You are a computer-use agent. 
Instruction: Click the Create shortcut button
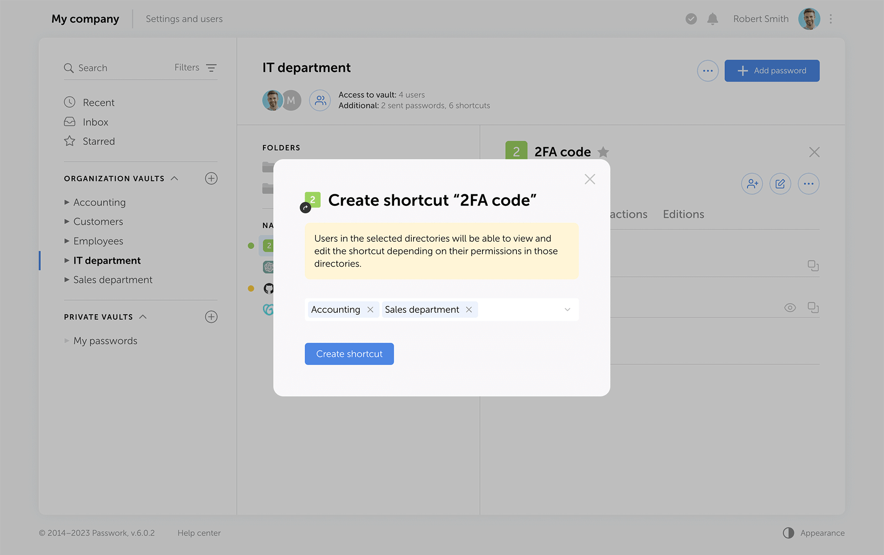pos(349,354)
